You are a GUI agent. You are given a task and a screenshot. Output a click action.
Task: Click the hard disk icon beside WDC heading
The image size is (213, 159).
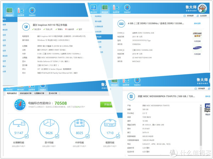tap(131, 96)
